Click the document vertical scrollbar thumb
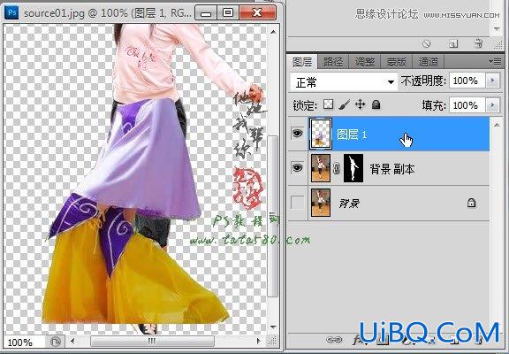Viewport: 509px width, 354px height. (x=273, y=216)
